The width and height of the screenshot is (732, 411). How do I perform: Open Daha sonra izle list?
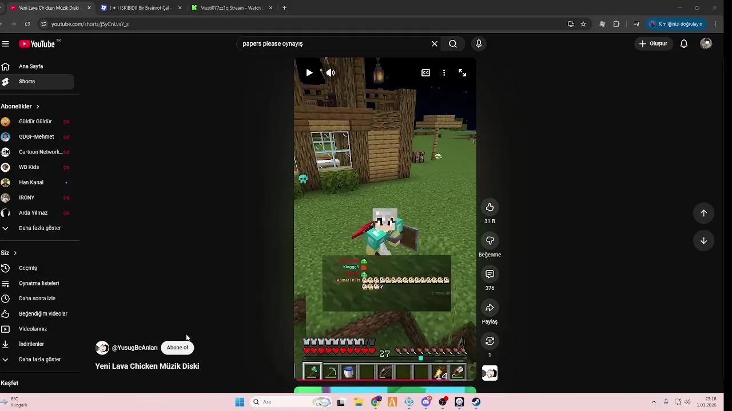[37, 299]
